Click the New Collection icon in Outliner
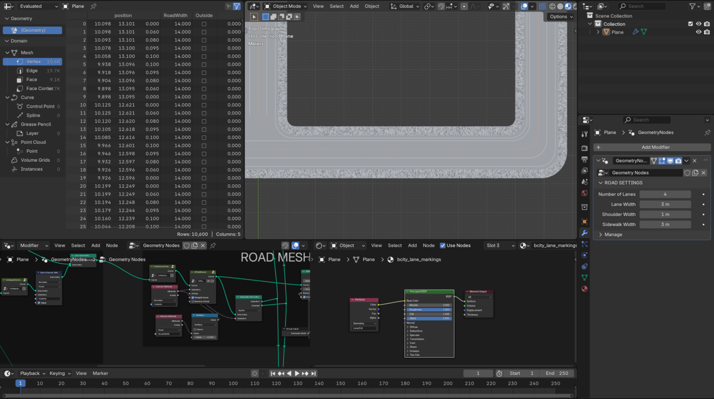Viewport: 714px width, 399px height. tap(707, 6)
